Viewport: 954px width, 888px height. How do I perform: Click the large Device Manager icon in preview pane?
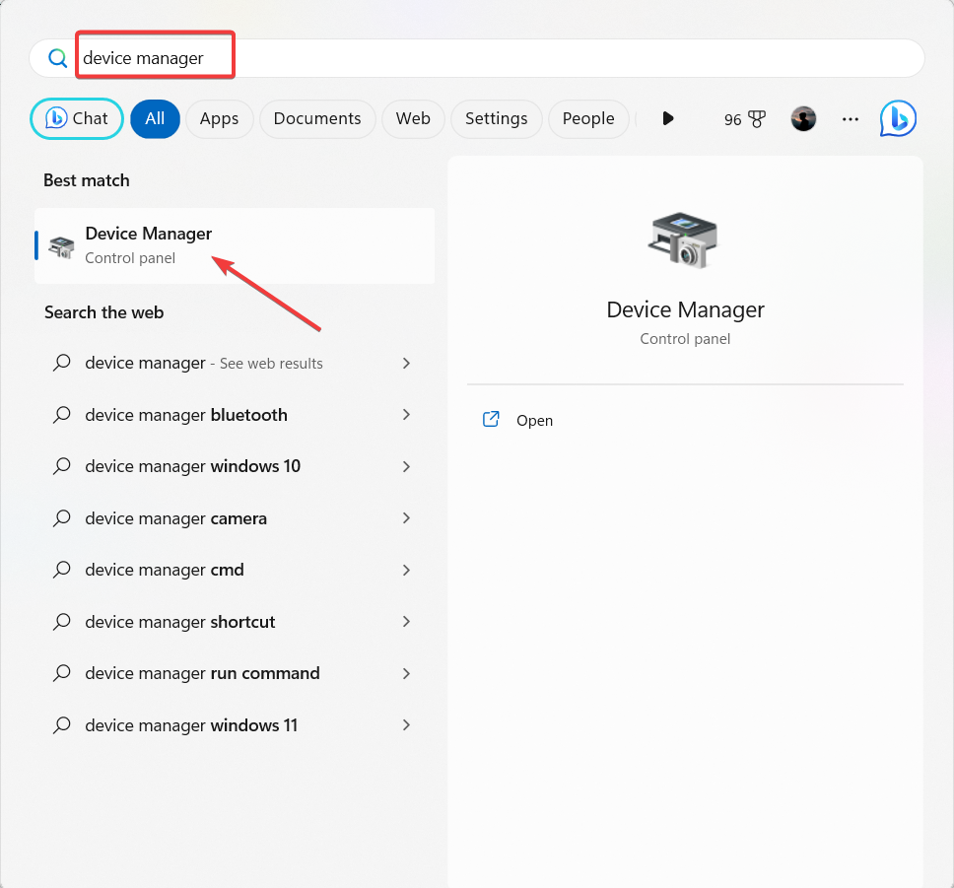(x=683, y=240)
